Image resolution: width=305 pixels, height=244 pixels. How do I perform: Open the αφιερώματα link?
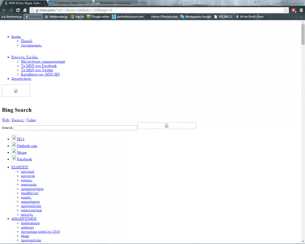(x=30, y=202)
